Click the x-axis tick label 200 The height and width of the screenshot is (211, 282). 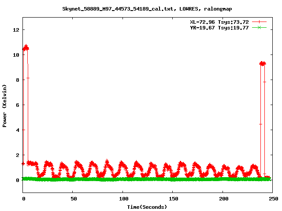223,199
